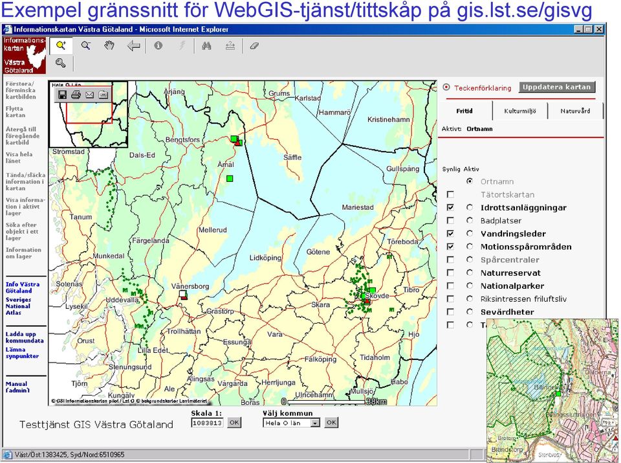The width and height of the screenshot is (621, 463).
Task: Click the Skövde place name on map
Action: pos(377,296)
